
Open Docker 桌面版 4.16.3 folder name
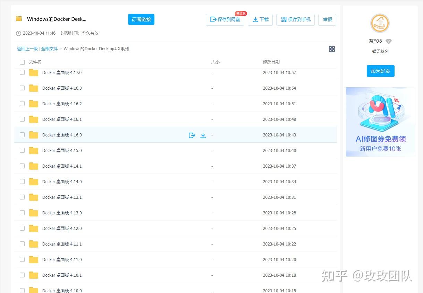point(62,88)
